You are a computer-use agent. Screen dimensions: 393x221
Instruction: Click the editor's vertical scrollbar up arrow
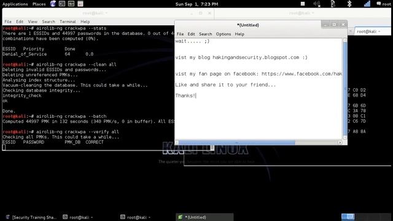(x=345, y=40)
